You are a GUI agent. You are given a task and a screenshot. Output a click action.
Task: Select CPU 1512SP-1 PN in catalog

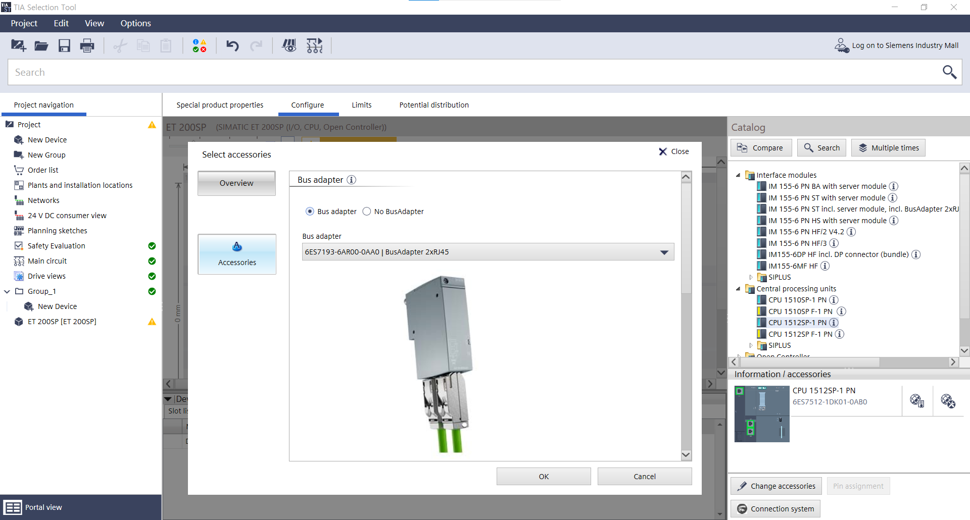[x=797, y=323]
